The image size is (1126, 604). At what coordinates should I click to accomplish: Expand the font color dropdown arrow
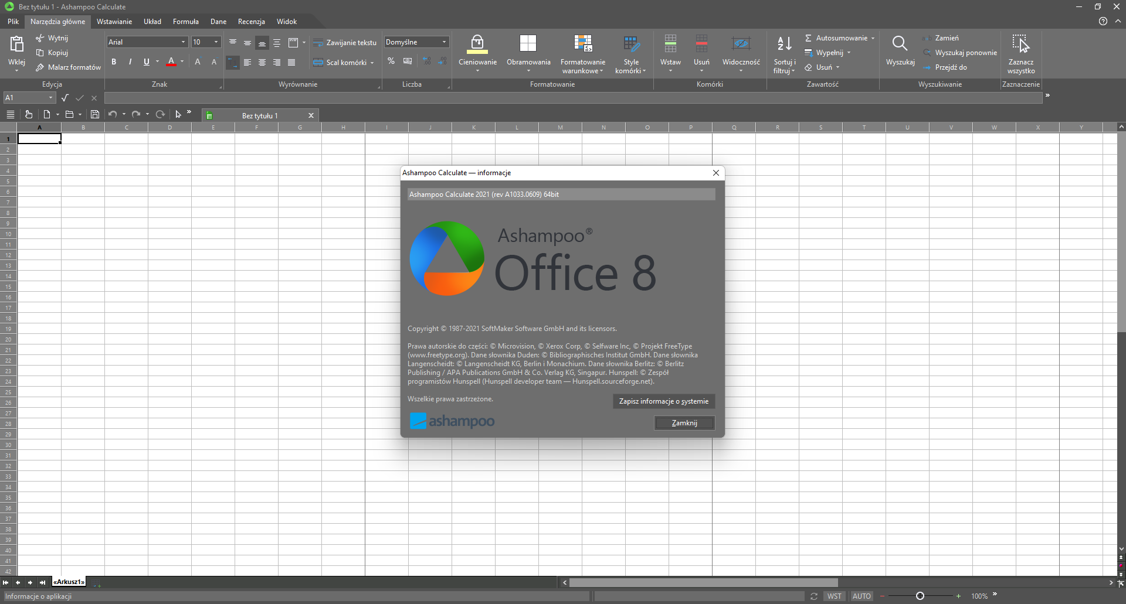coord(182,62)
